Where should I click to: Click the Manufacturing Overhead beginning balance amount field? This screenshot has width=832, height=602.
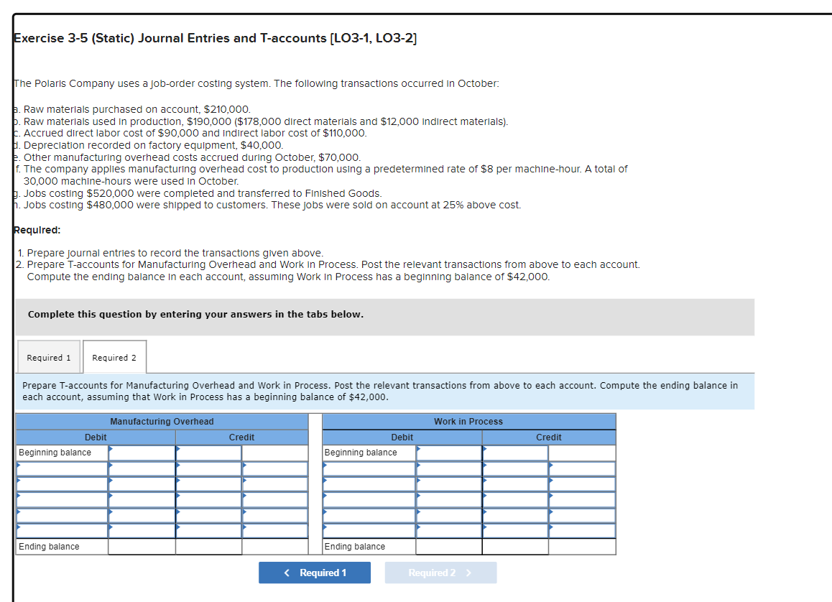[x=142, y=452]
